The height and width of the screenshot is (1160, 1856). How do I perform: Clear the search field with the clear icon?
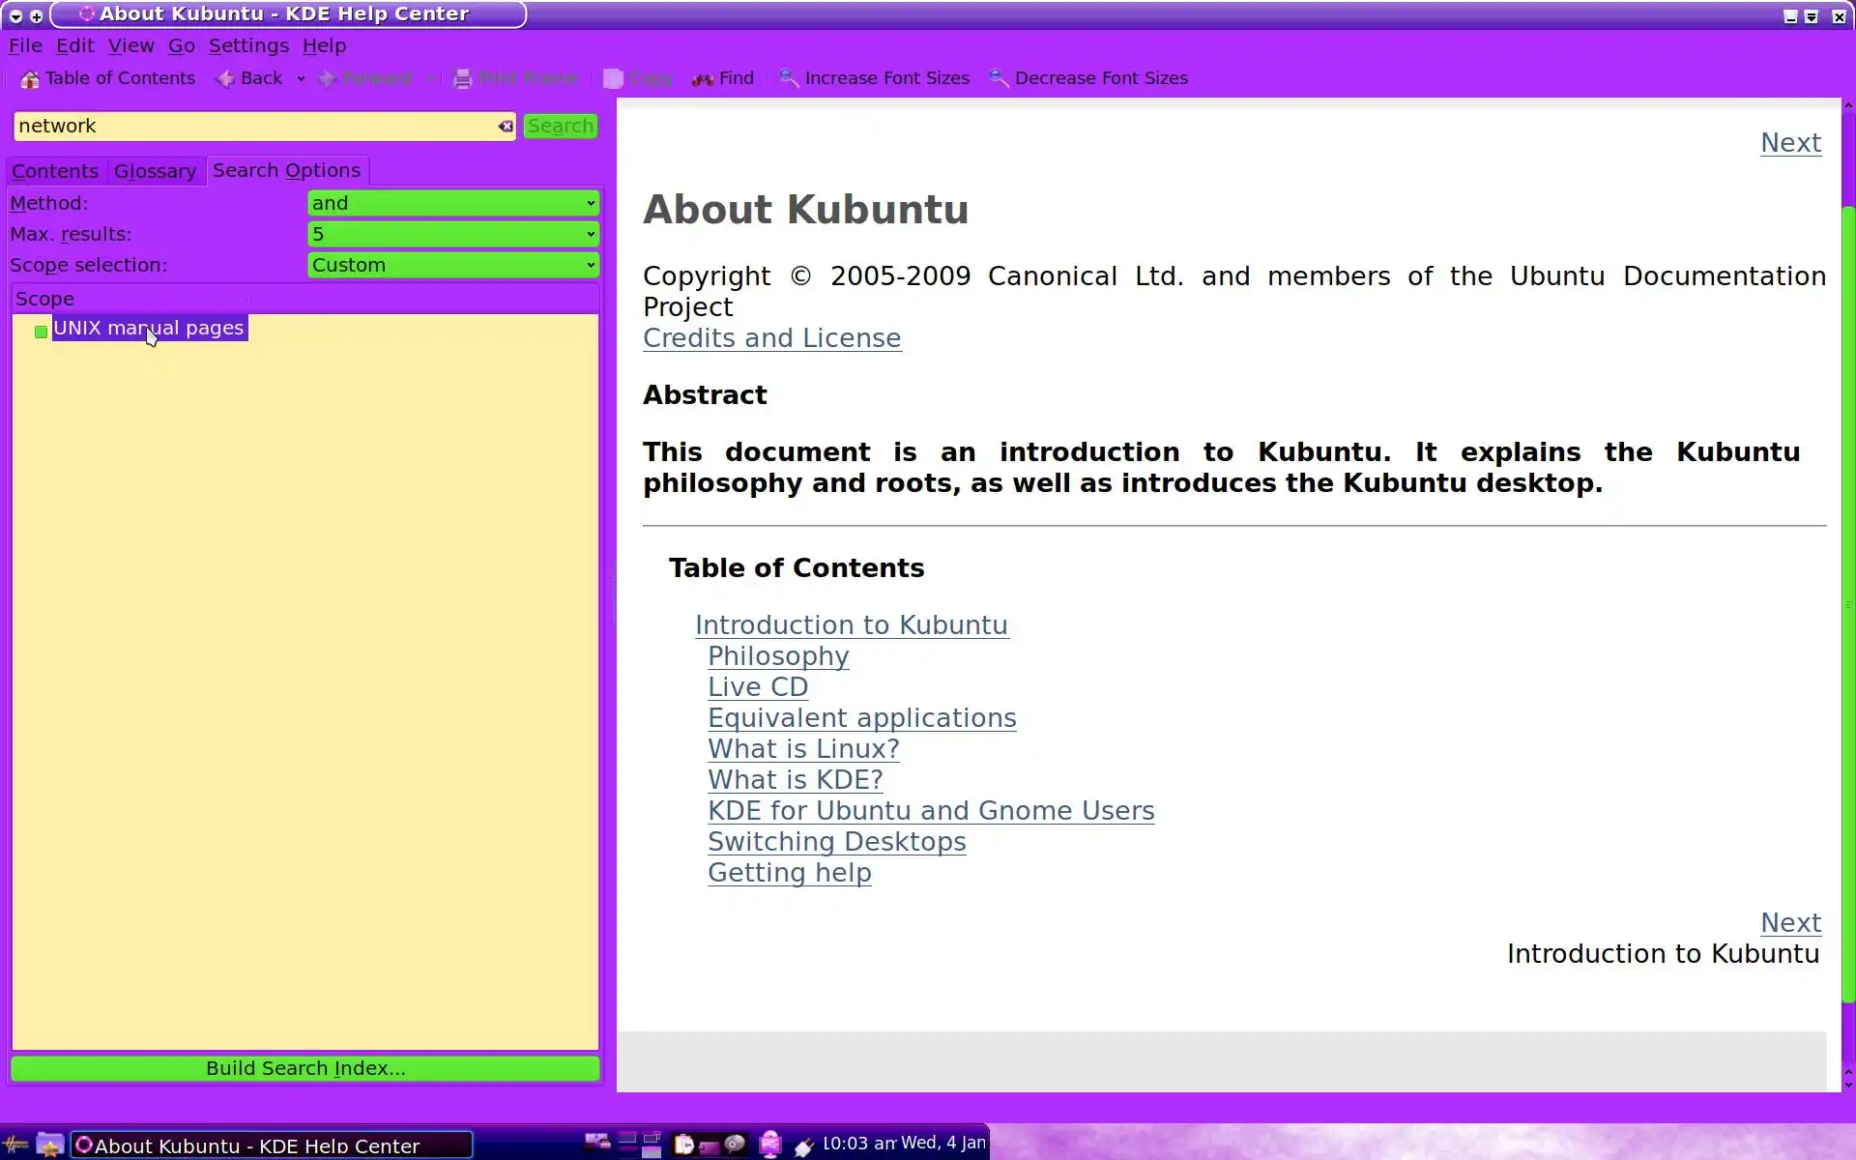[506, 127]
